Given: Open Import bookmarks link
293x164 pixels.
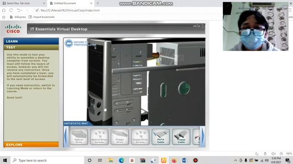Looking at the screenshot, I should click(42, 17).
